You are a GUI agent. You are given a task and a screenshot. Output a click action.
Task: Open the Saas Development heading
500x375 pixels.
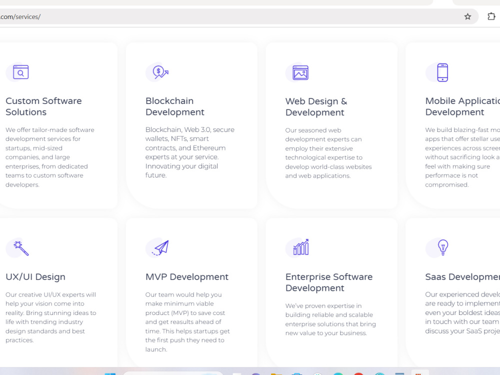pos(462,277)
